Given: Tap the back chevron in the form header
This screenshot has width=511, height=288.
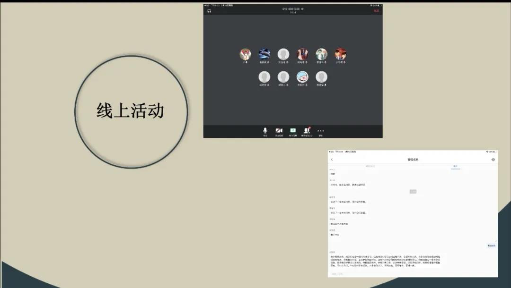Looking at the screenshot, I should [333, 159].
